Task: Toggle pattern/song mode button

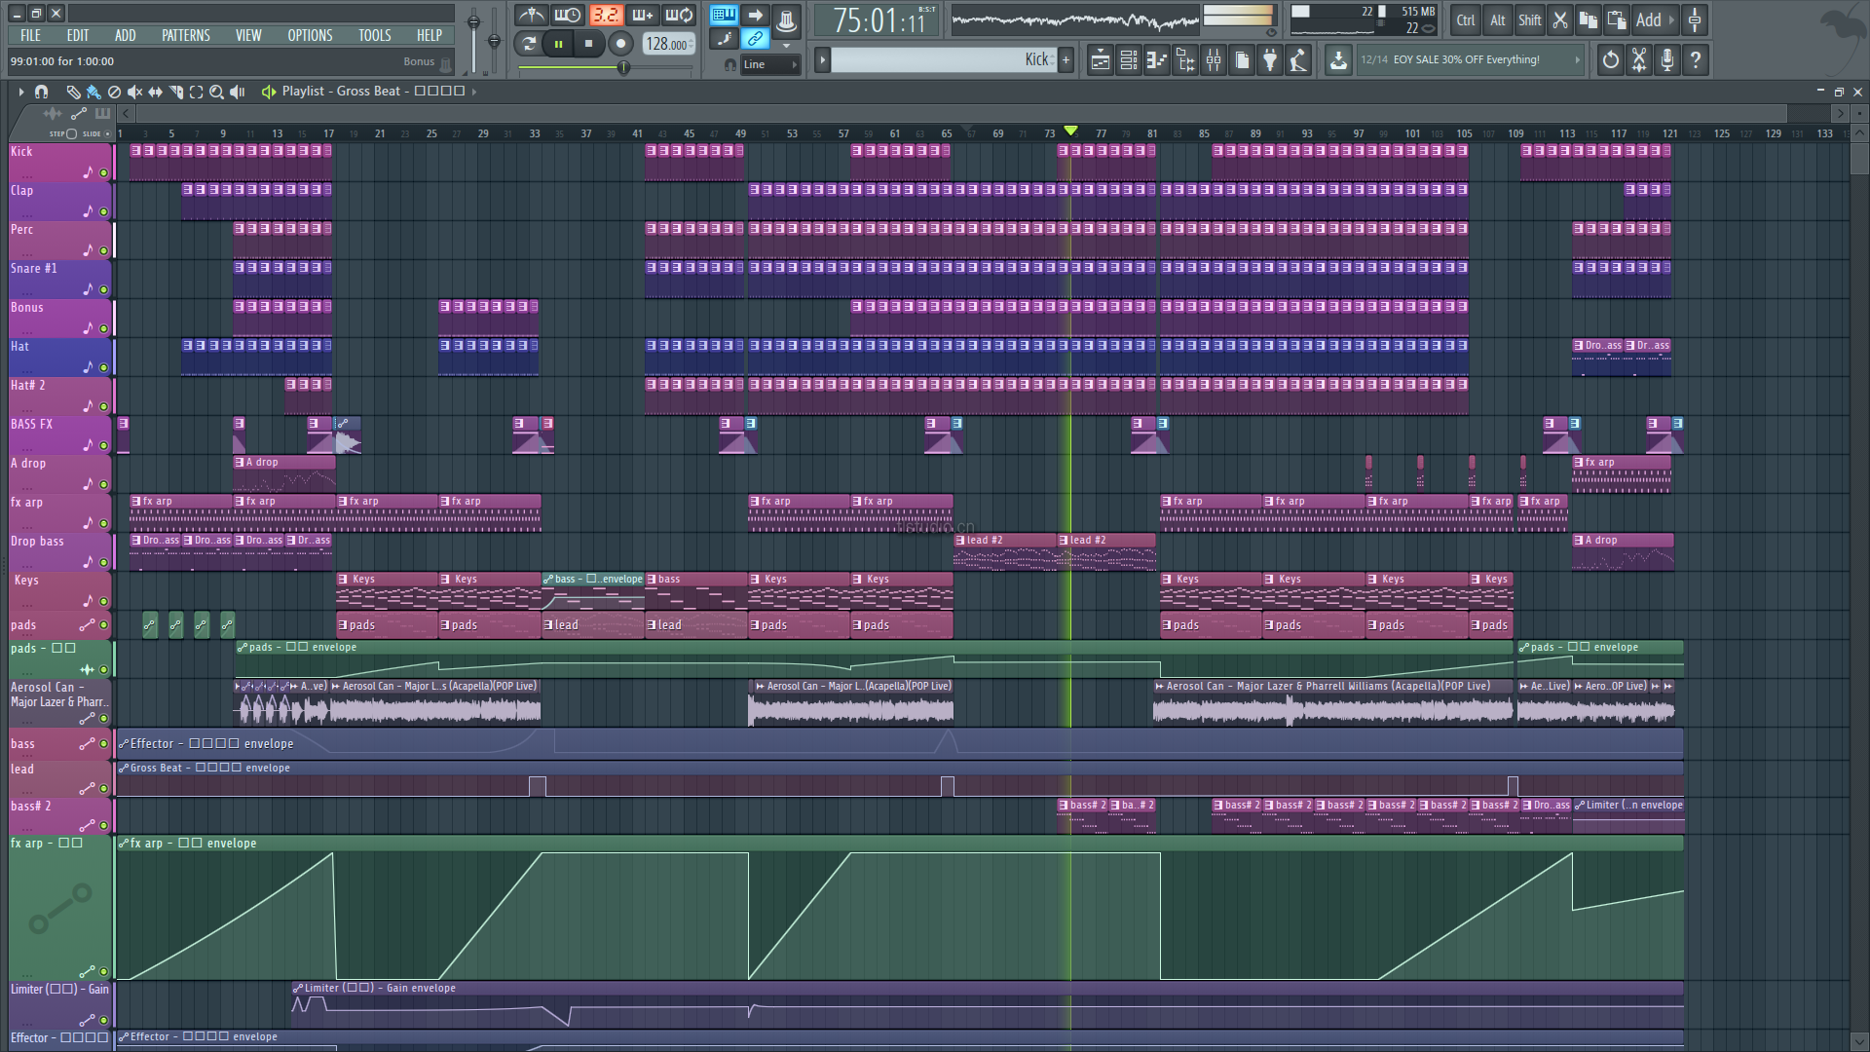Action: pos(529,43)
